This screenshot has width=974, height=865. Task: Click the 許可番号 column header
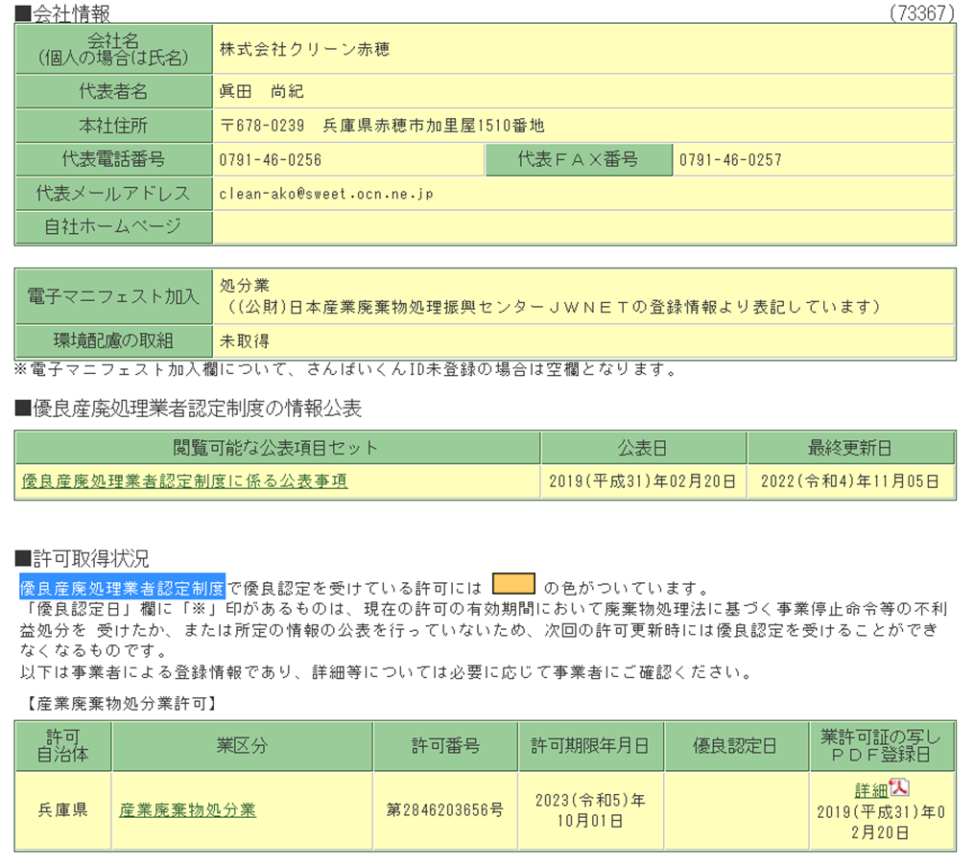[445, 746]
